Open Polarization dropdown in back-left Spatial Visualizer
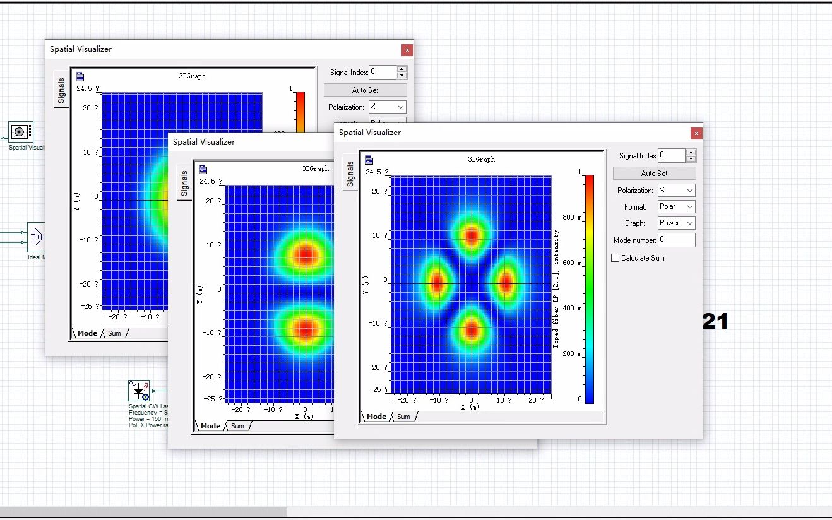Screen dimensions: 832x520 387,107
